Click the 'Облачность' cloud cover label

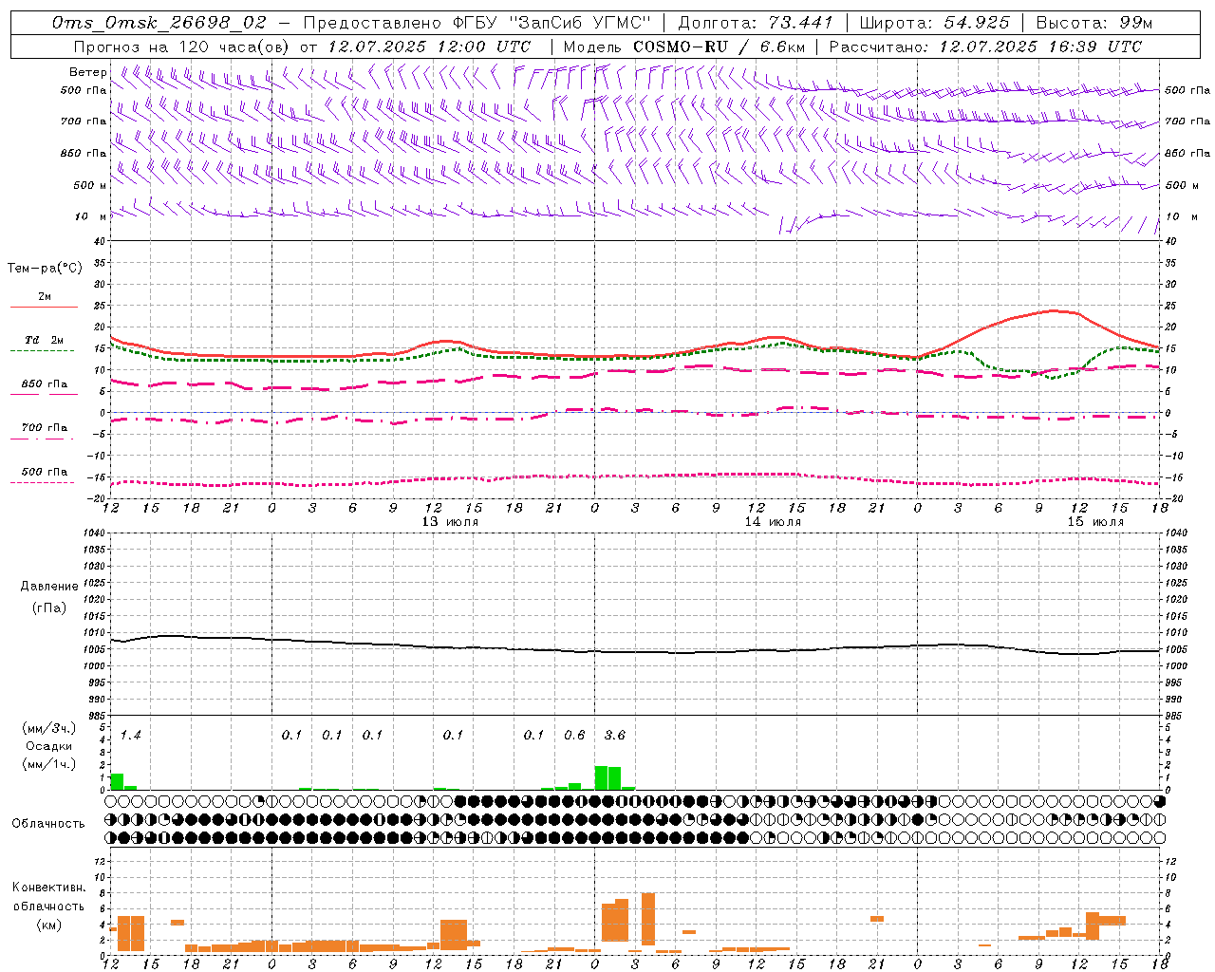point(48,824)
